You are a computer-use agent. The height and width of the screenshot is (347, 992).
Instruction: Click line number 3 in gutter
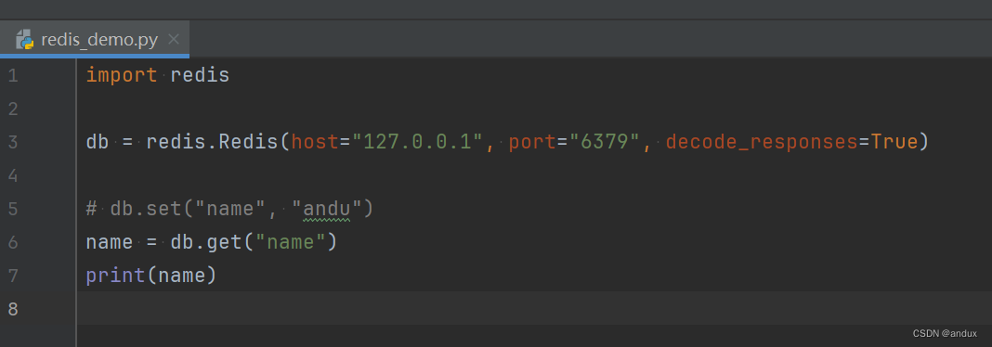click(x=13, y=142)
